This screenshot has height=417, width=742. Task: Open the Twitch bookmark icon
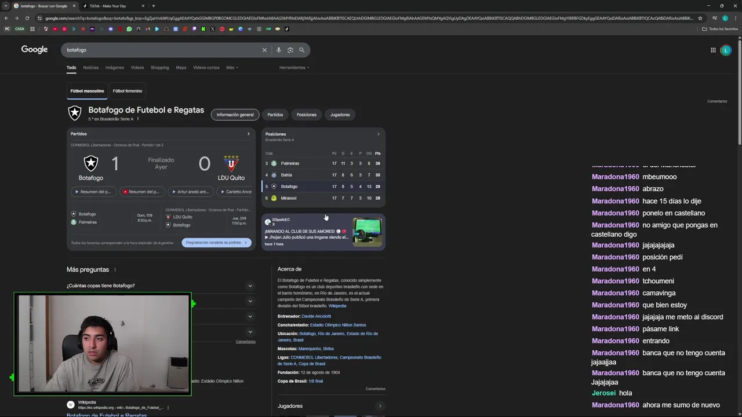click(194, 29)
